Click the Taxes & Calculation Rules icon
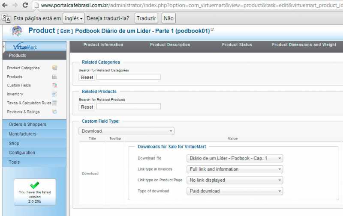The width and height of the screenshot is (343, 216). pos(54,103)
